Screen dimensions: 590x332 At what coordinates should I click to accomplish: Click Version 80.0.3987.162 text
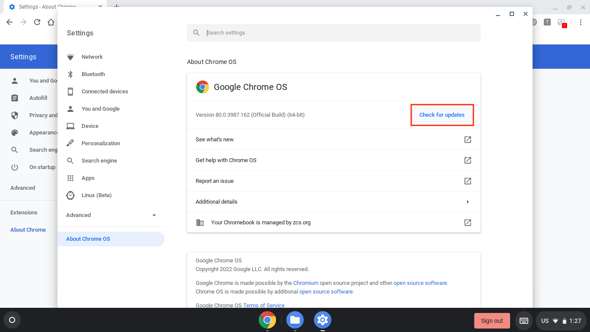[x=250, y=115]
